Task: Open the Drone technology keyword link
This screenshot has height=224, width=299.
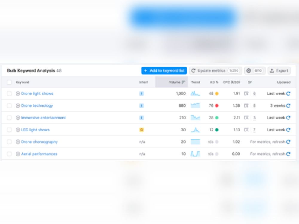Action: click(x=37, y=105)
